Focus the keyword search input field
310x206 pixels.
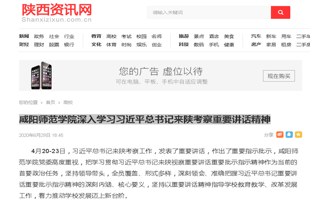coord(209,13)
